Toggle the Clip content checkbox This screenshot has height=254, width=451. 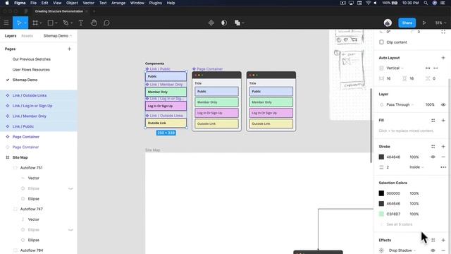pos(381,42)
